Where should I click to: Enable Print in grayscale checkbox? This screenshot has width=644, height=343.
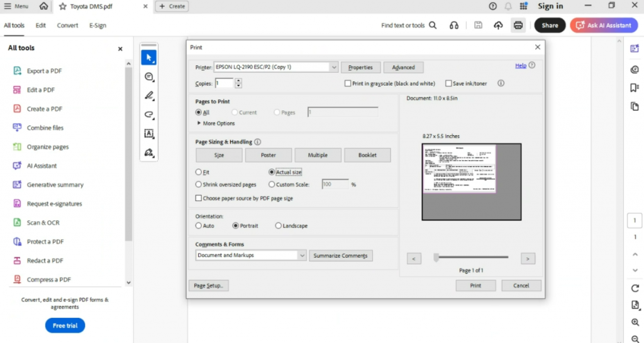[x=348, y=84]
